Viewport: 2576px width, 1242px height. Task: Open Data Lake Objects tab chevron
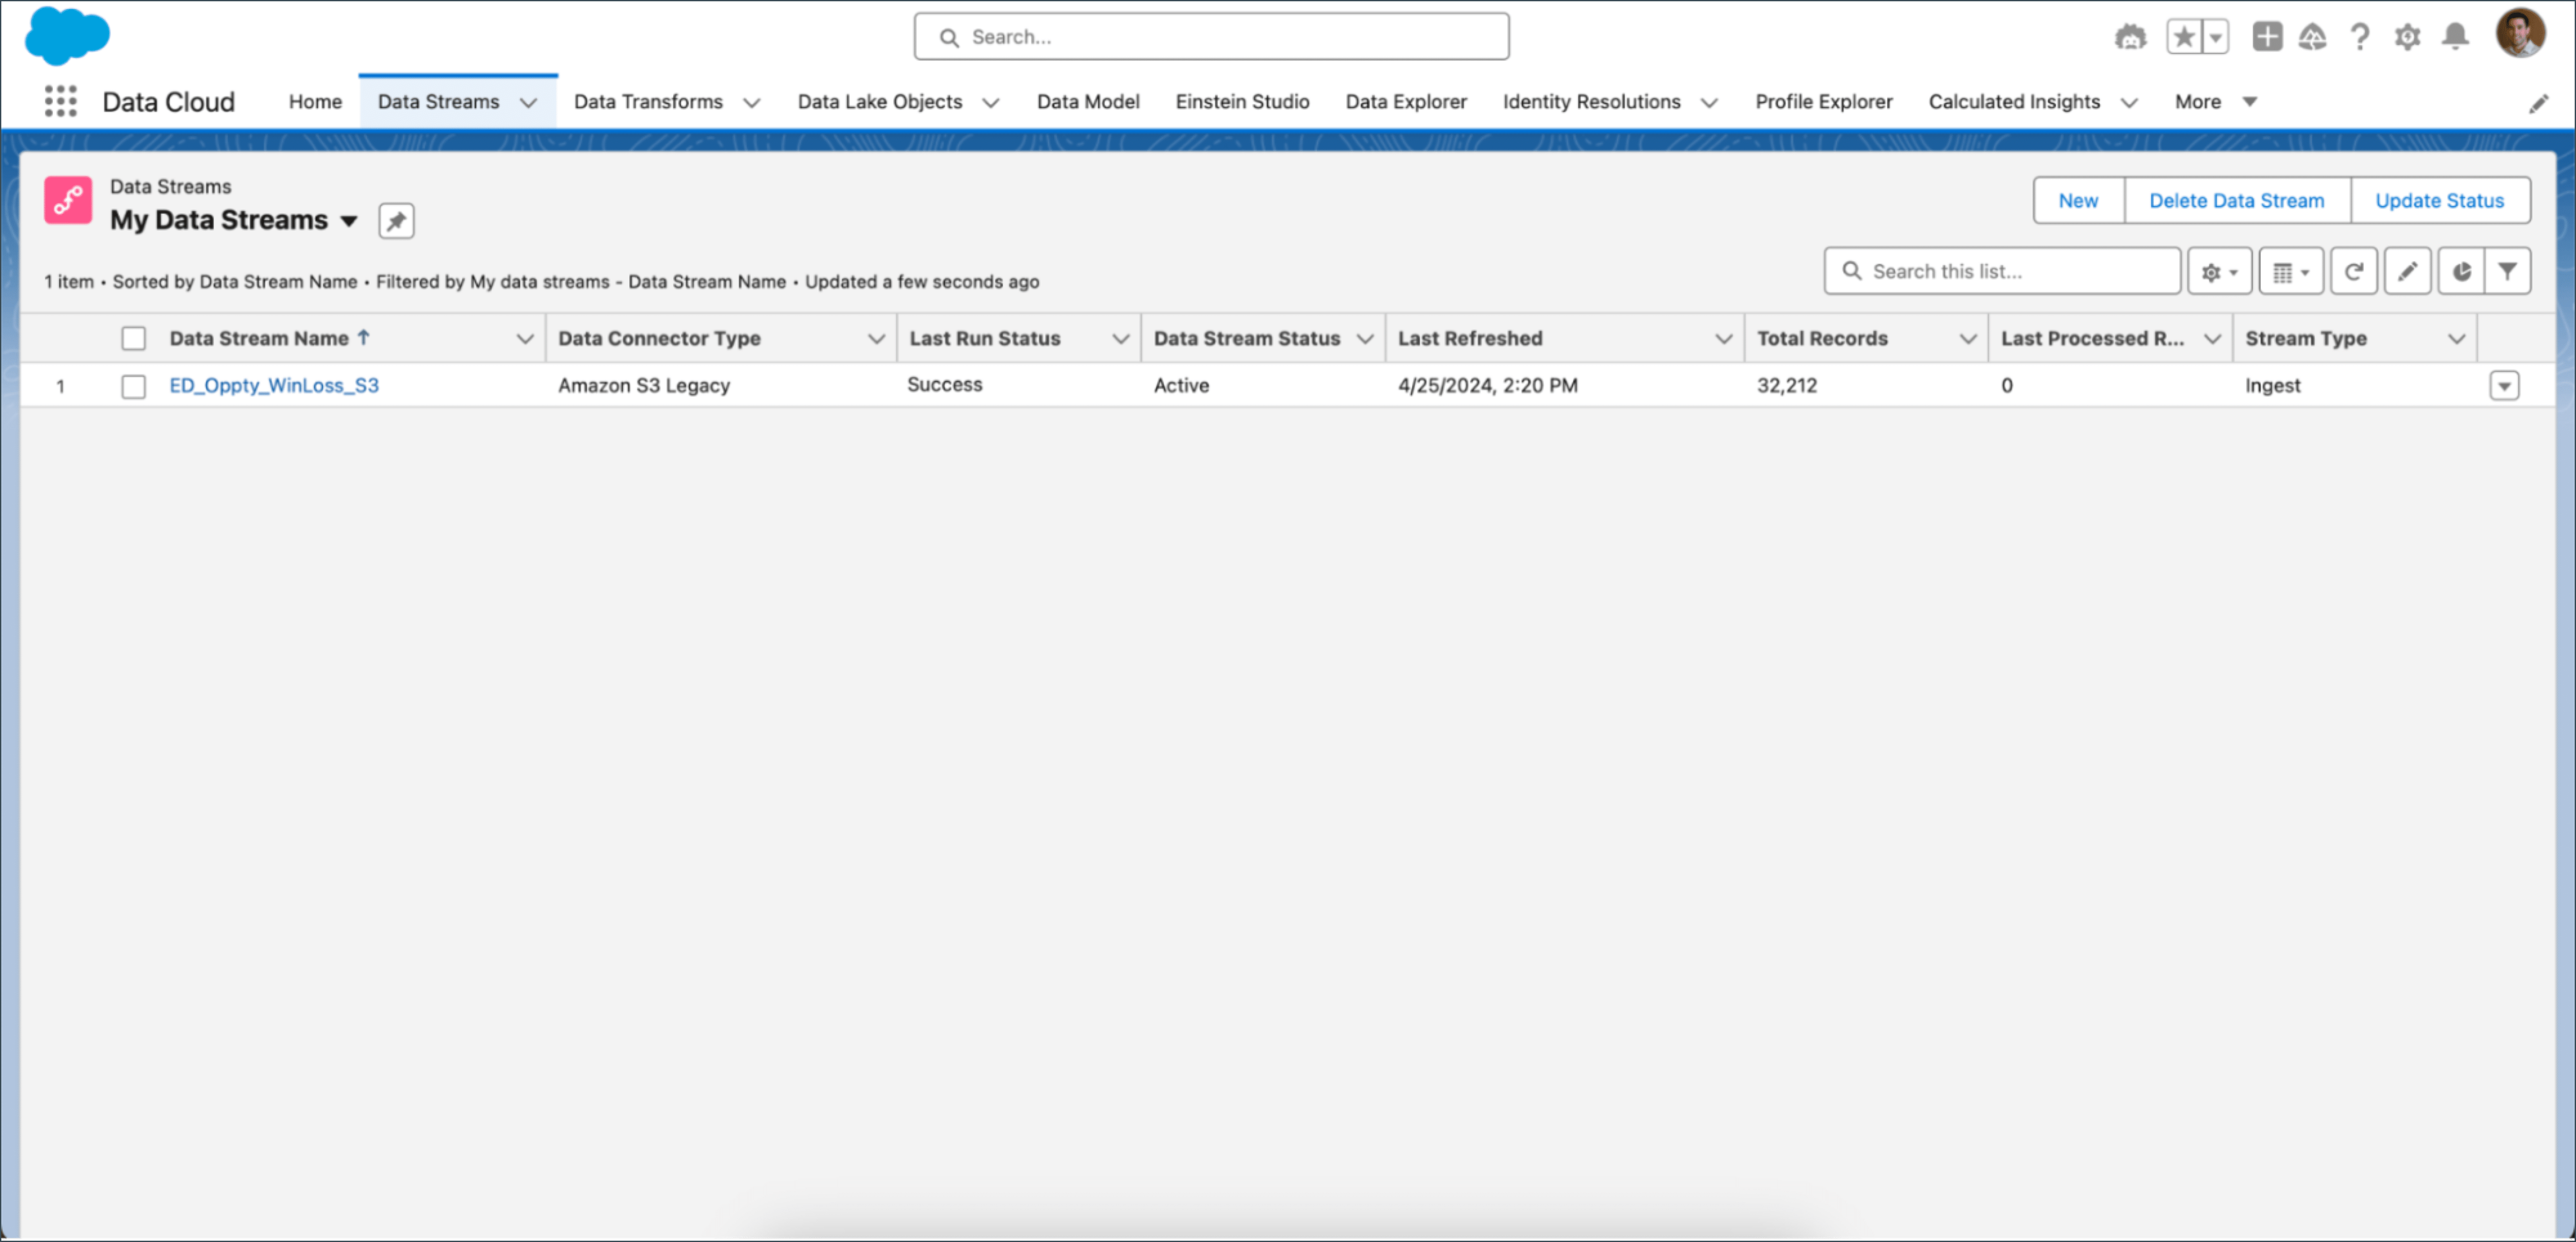coord(990,102)
